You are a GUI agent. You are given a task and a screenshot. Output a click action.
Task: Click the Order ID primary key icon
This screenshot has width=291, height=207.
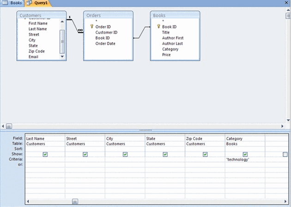tap(91, 26)
